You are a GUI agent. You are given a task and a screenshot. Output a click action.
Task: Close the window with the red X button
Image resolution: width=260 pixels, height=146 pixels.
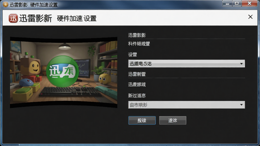(x=249, y=4)
